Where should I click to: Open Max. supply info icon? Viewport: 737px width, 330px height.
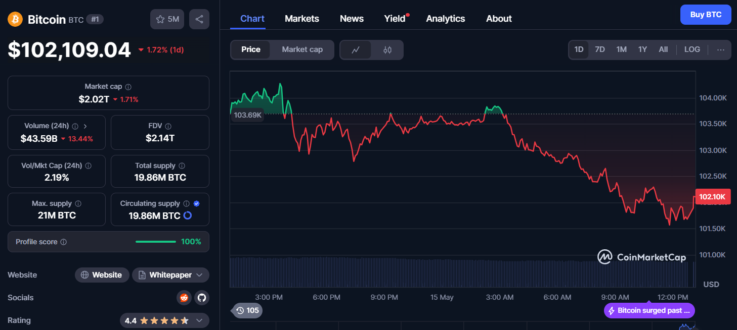click(78, 203)
